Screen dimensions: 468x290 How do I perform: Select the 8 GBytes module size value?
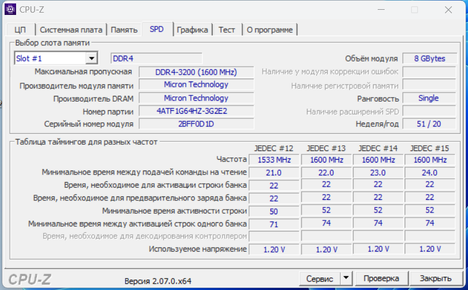click(x=429, y=59)
